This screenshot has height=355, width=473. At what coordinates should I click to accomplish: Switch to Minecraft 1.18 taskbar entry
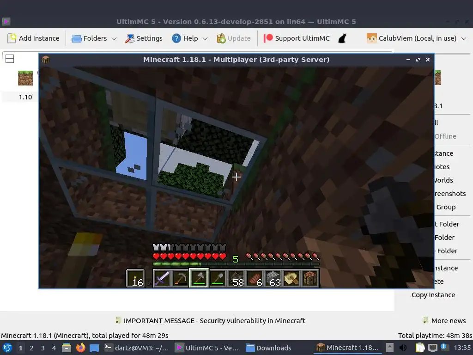click(x=348, y=348)
